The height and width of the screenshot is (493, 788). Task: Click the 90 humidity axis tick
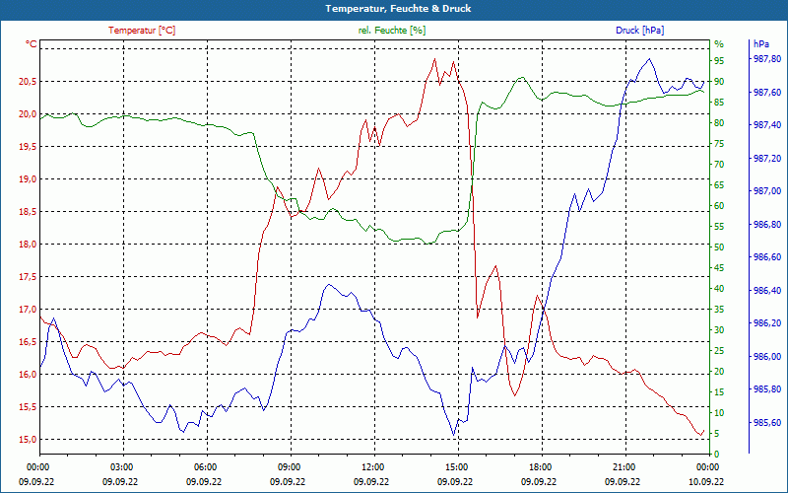(719, 82)
